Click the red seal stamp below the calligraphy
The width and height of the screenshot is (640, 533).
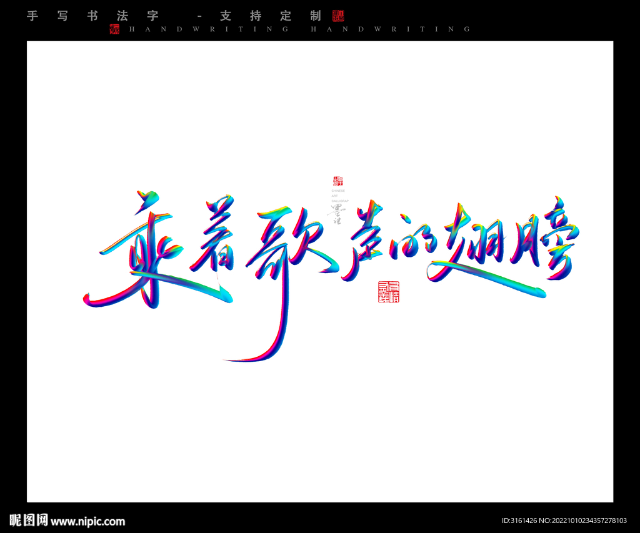pos(389,291)
